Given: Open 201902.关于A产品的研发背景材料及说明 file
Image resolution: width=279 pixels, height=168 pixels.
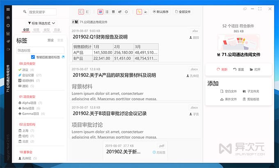Looking at the screenshot, I should pos(114,75).
